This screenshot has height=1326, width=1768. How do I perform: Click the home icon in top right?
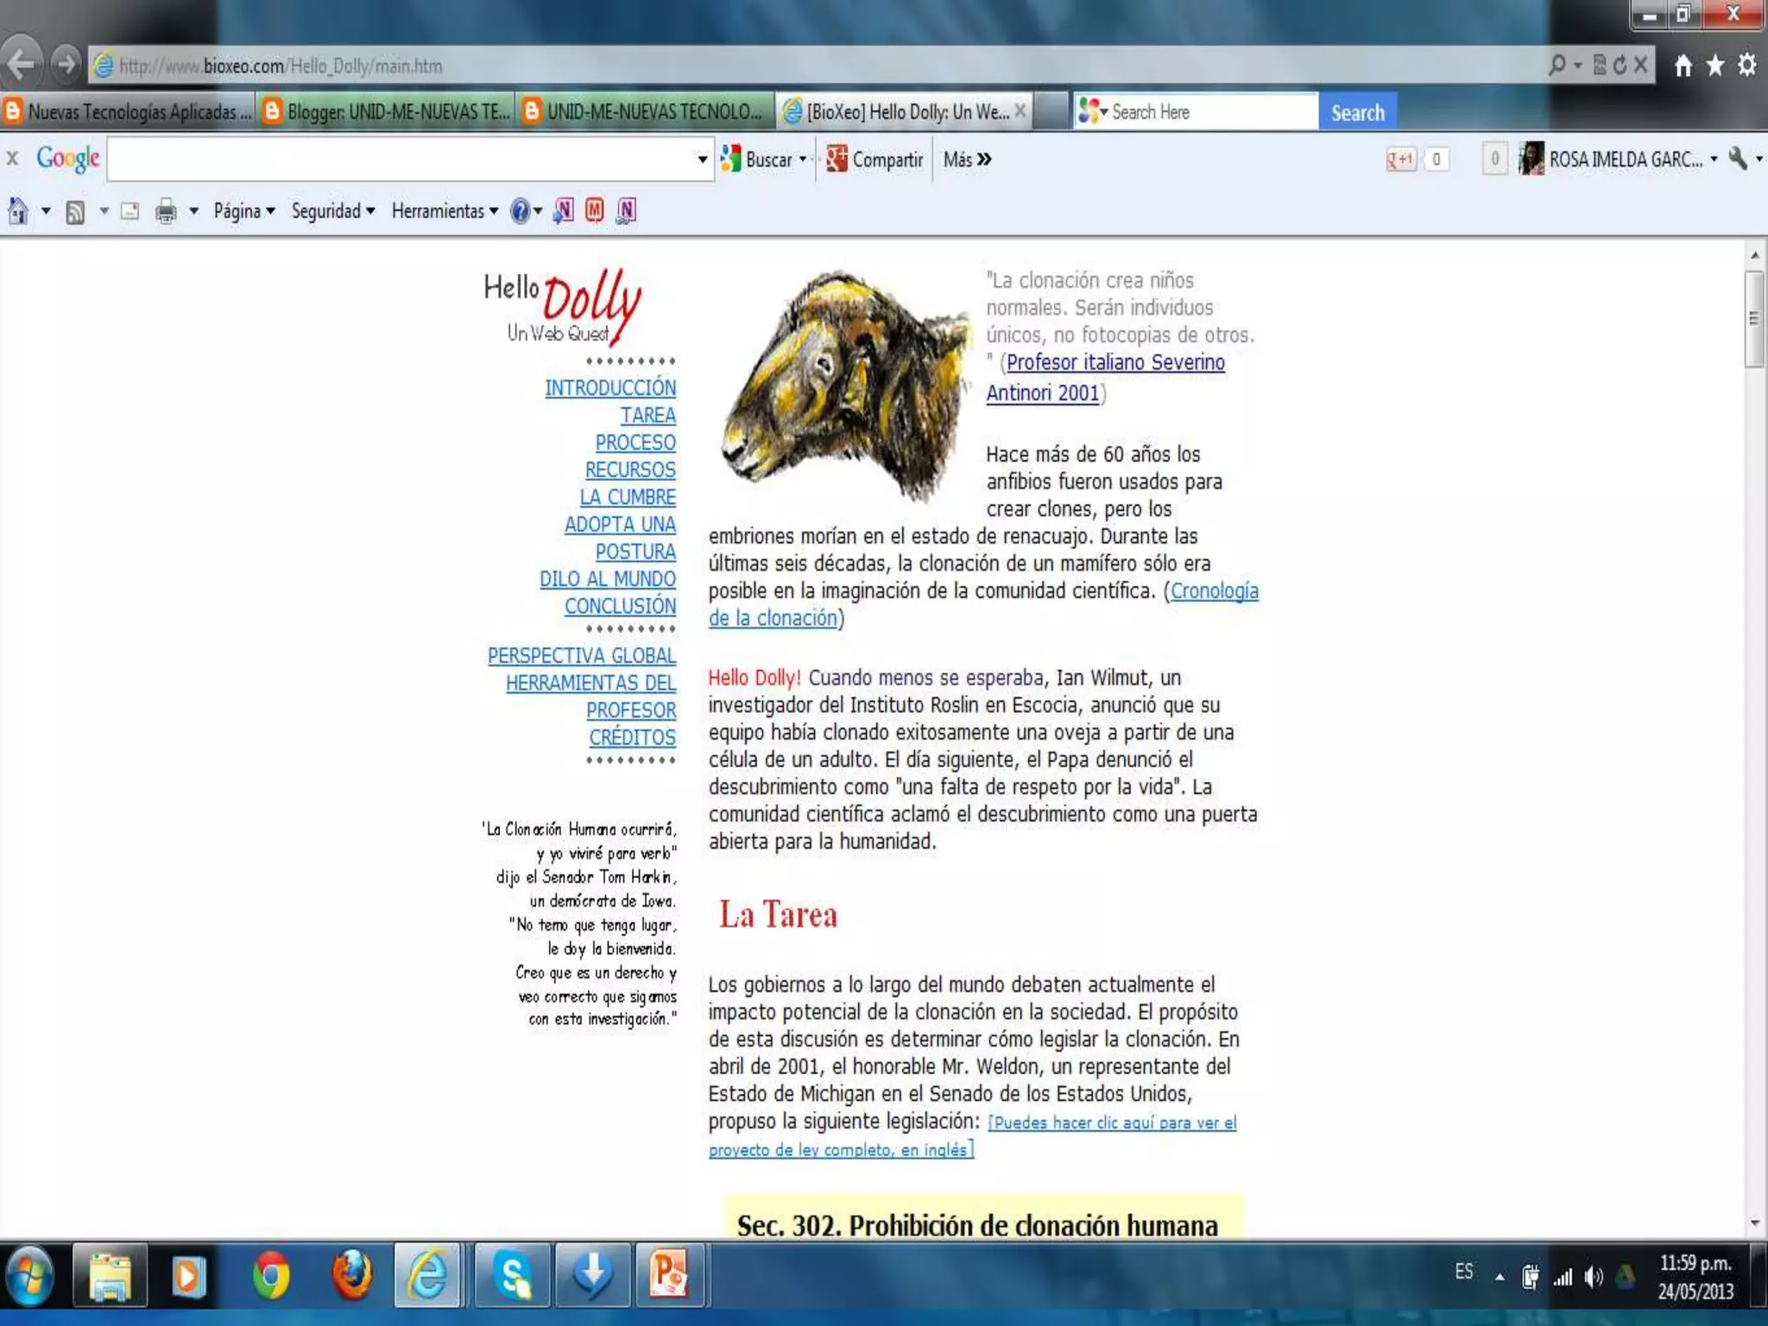point(1683,65)
